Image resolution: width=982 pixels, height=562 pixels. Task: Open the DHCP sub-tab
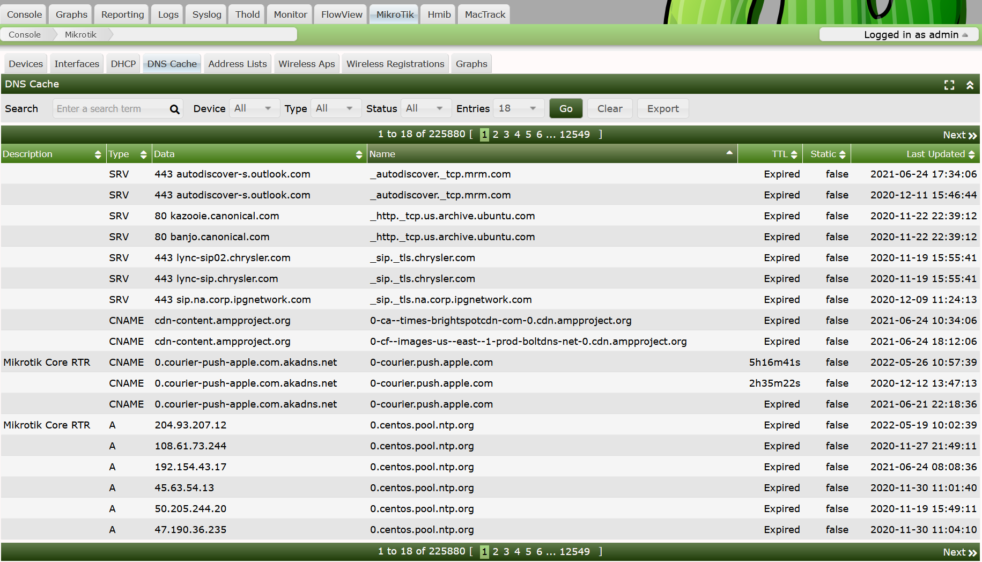[x=123, y=64]
